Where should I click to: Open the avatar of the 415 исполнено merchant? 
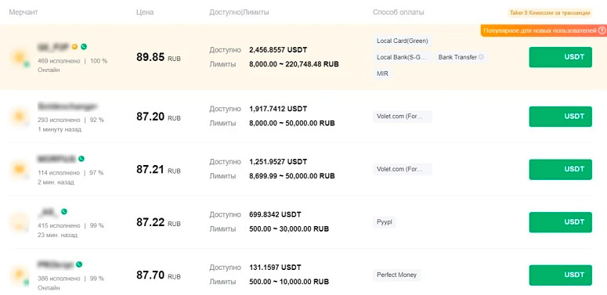20,222
